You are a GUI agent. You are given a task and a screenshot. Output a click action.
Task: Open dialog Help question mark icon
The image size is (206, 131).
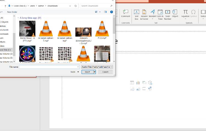[112, 12]
